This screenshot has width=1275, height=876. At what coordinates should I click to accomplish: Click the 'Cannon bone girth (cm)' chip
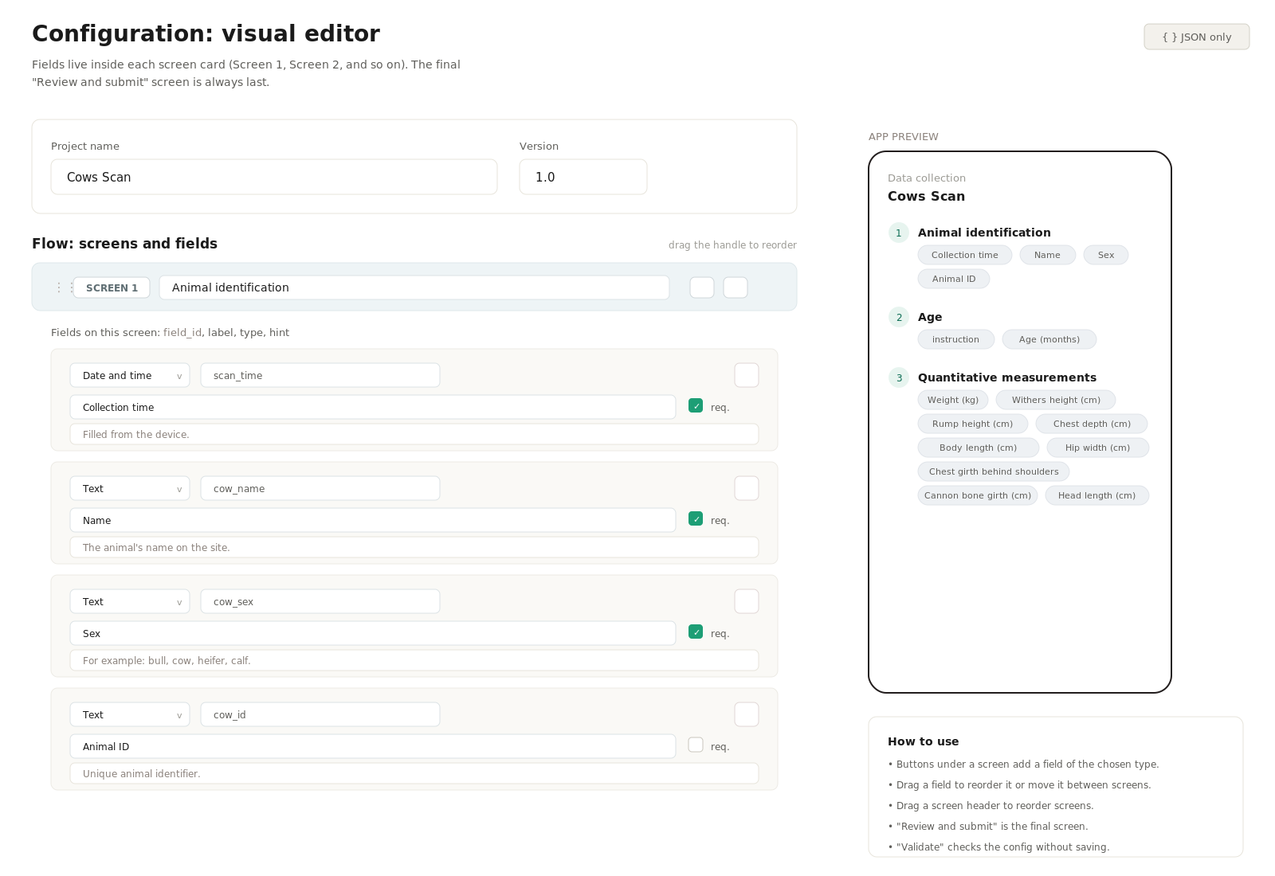pos(978,495)
